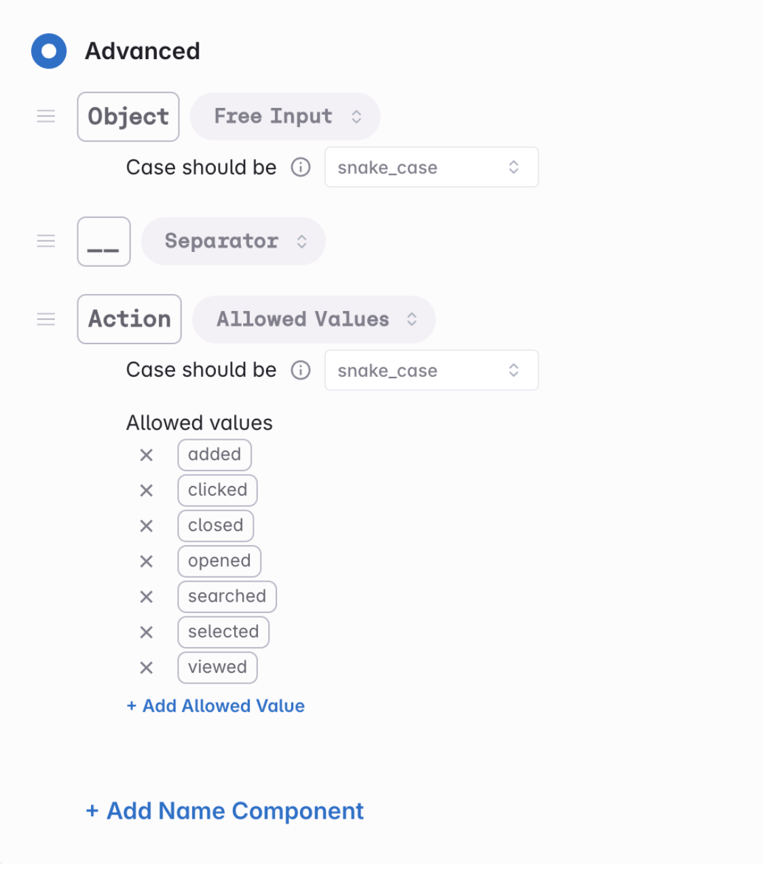Click the Object row drag handle

click(x=46, y=116)
